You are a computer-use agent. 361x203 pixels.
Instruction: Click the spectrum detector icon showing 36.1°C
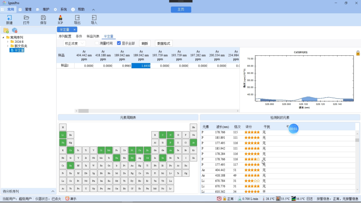(294, 199)
